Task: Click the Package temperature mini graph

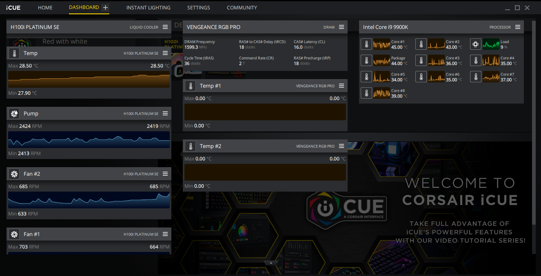Action: click(x=381, y=60)
